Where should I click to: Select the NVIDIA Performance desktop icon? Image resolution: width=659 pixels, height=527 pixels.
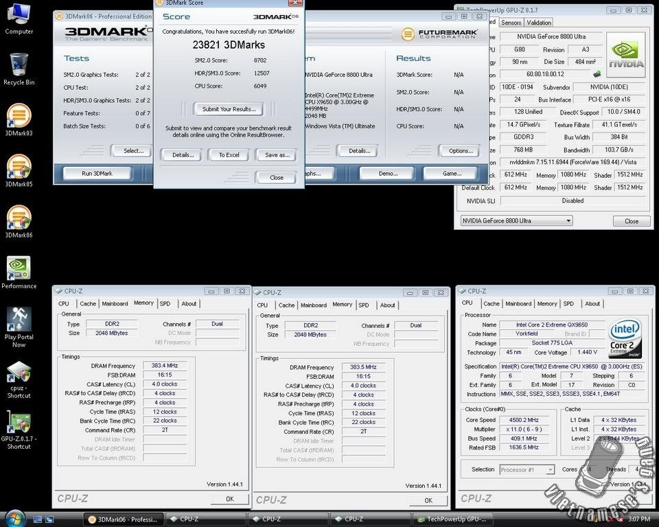[19, 272]
